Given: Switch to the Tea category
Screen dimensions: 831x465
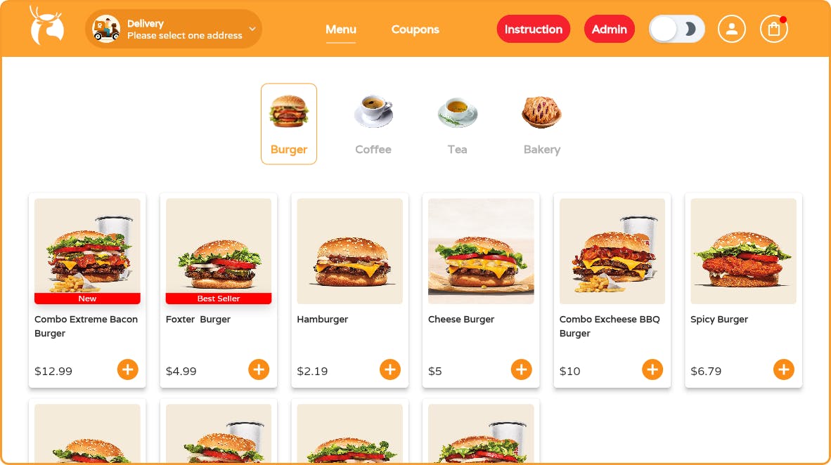Looking at the screenshot, I should click(x=458, y=124).
